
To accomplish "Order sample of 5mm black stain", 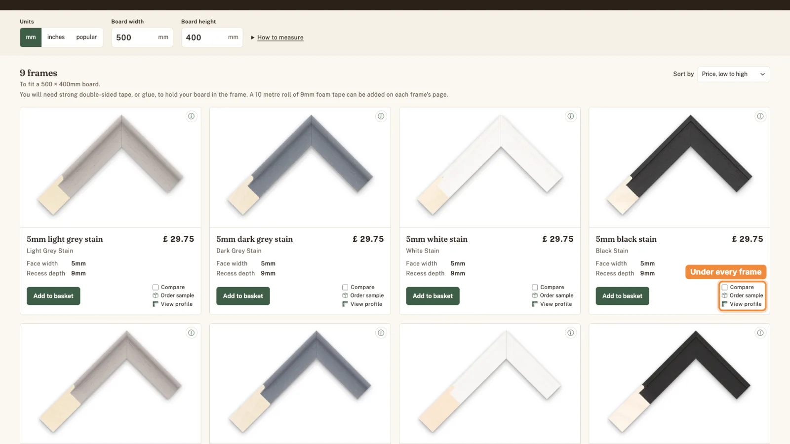I will (x=742, y=296).
